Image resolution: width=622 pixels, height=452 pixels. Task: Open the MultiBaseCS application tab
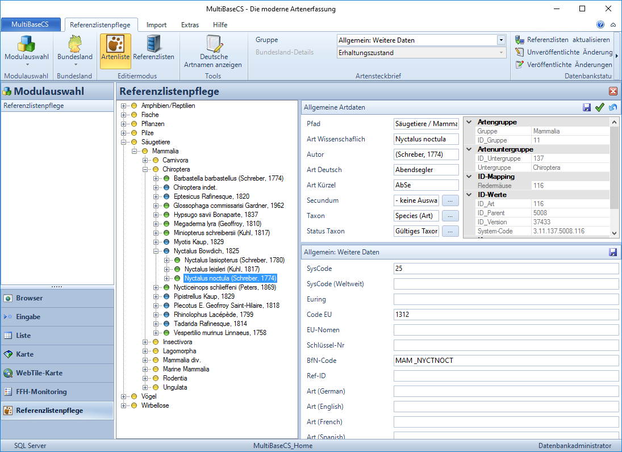tap(31, 24)
